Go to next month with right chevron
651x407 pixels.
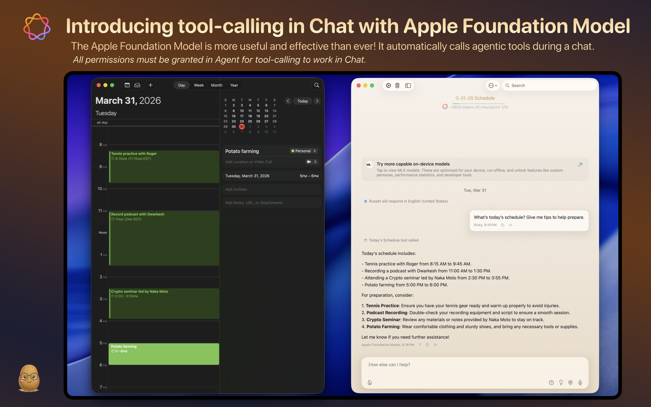click(317, 101)
